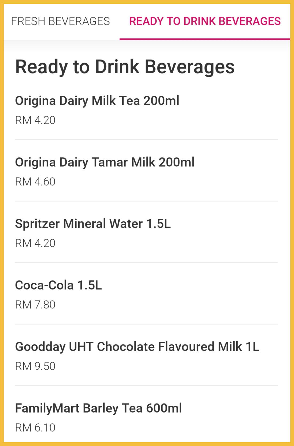Click divider line below Coca-Cola price
The image size is (294, 446).
[x=146, y=324]
